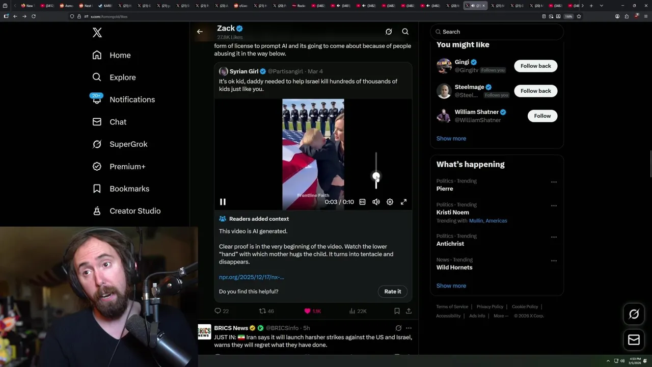Click the browser reload button

[x=34, y=16]
